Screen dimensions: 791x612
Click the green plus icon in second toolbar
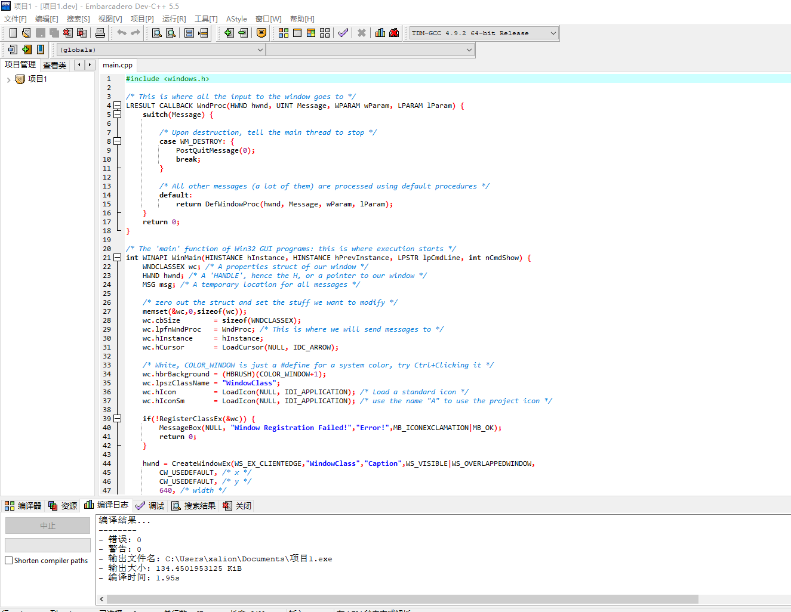(26, 50)
